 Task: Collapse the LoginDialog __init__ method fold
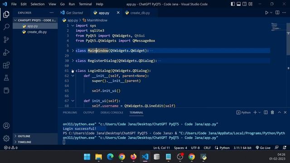point(72,76)
